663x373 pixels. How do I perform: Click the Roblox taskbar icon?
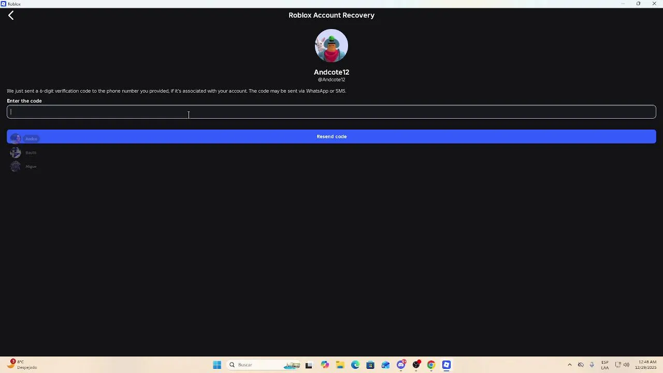pos(446,365)
